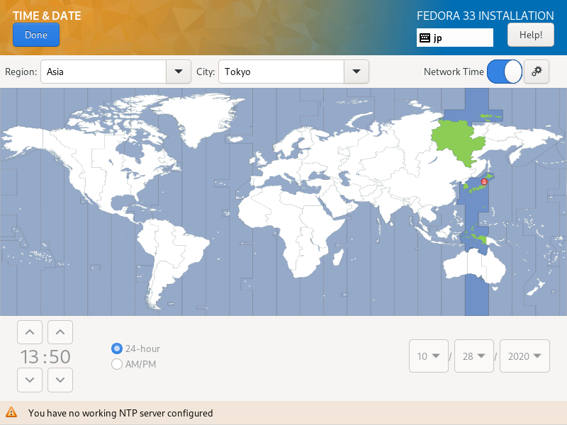
Task: Click the red Tokyo location pin on map
Action: click(x=484, y=182)
